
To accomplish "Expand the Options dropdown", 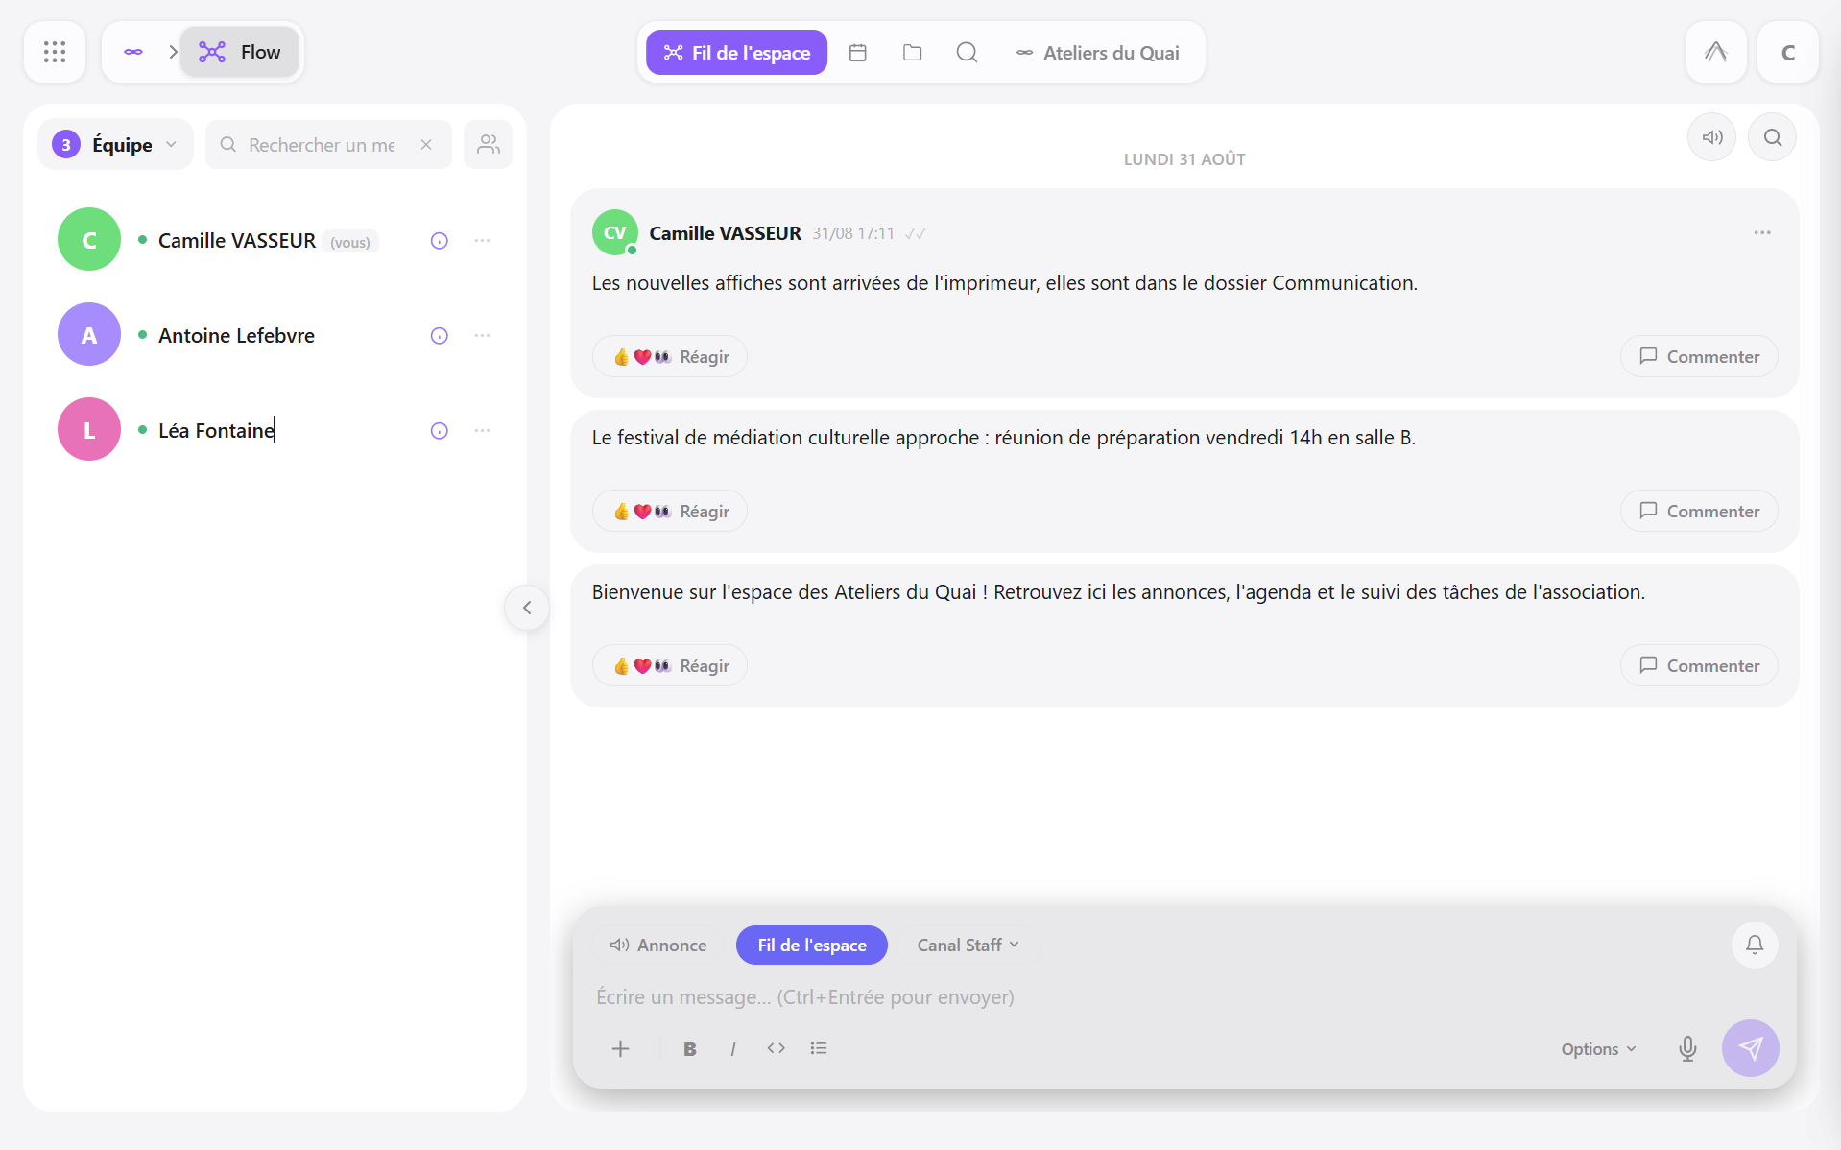I will click(x=1598, y=1049).
